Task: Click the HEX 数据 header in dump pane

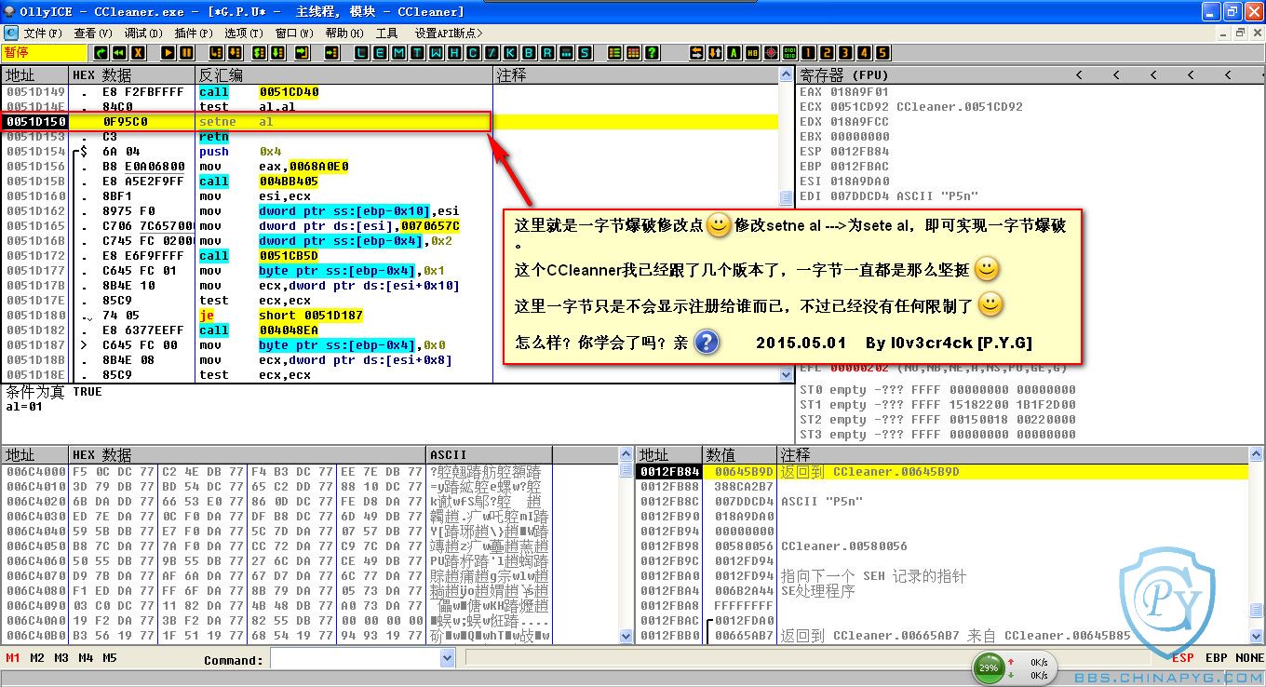Action: (248, 455)
